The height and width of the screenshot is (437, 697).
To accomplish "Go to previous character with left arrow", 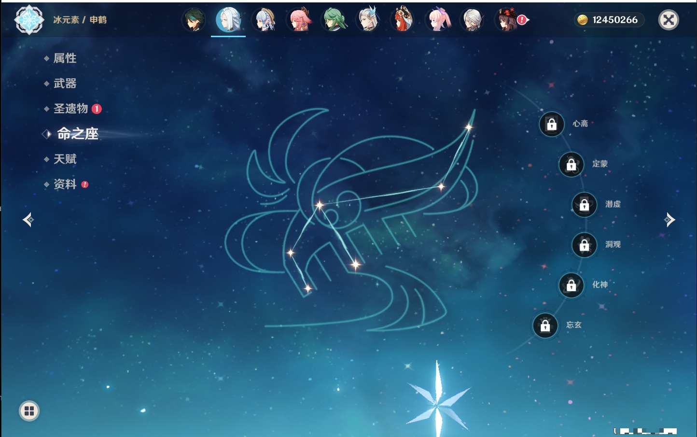I will (28, 220).
